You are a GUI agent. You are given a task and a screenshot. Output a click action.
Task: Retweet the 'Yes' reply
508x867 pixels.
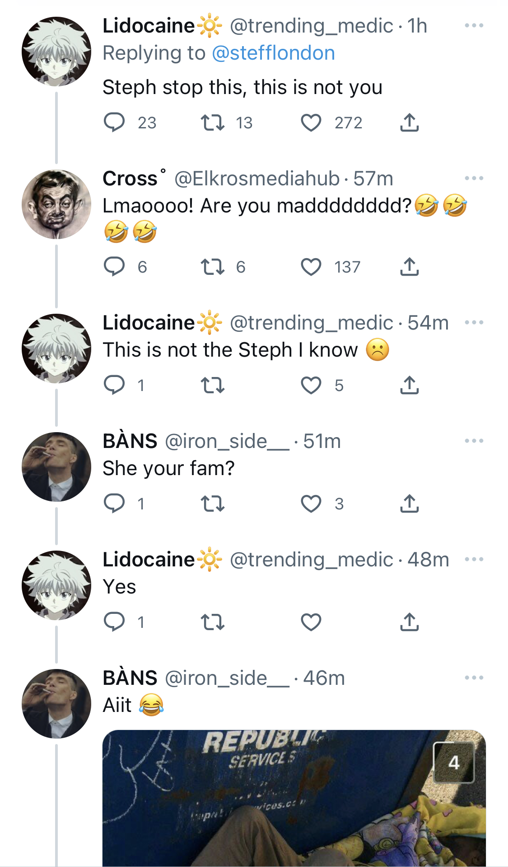click(212, 622)
